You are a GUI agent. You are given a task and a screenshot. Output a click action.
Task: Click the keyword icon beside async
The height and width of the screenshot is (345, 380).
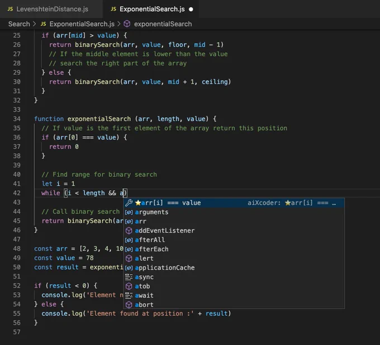click(x=129, y=277)
